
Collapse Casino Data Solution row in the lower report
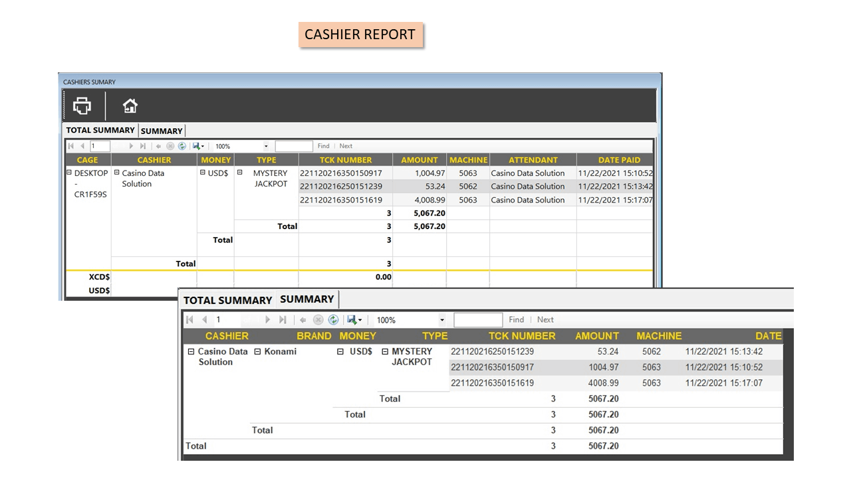[x=191, y=352]
